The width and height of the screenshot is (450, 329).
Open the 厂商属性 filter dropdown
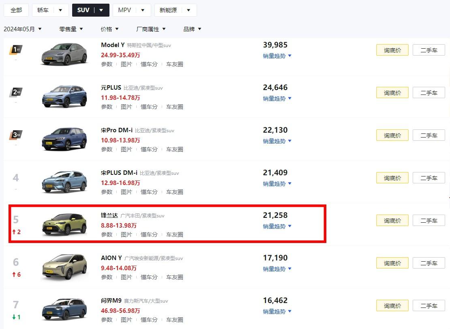pos(151,29)
